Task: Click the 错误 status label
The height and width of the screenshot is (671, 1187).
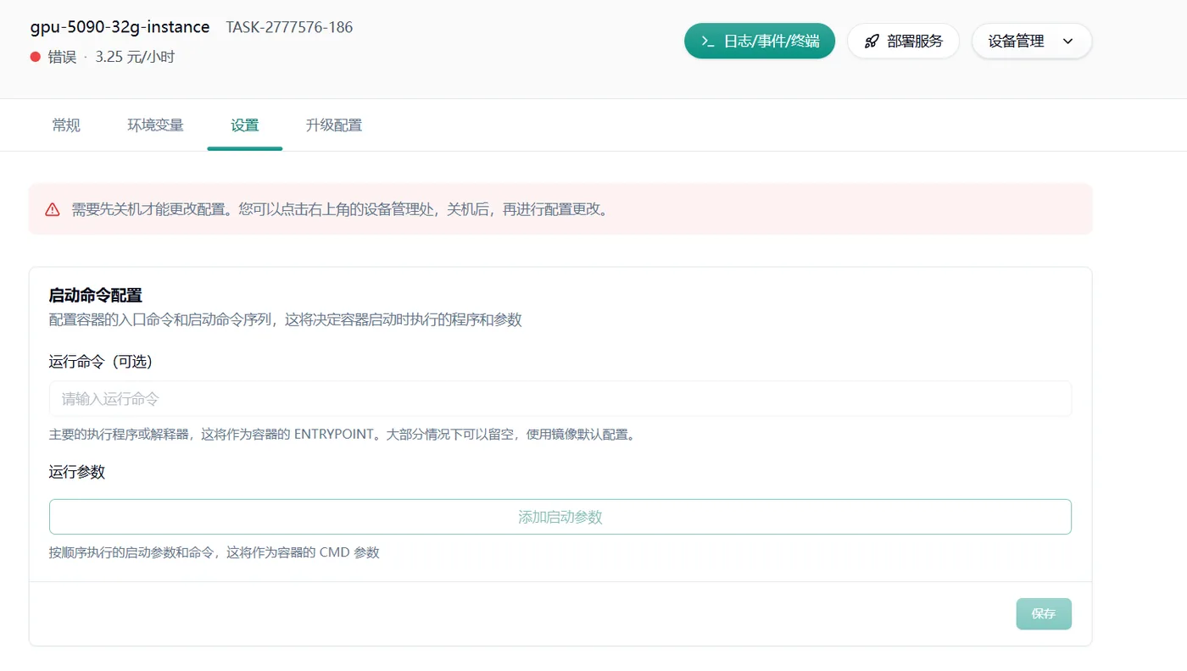Action: tap(62, 57)
